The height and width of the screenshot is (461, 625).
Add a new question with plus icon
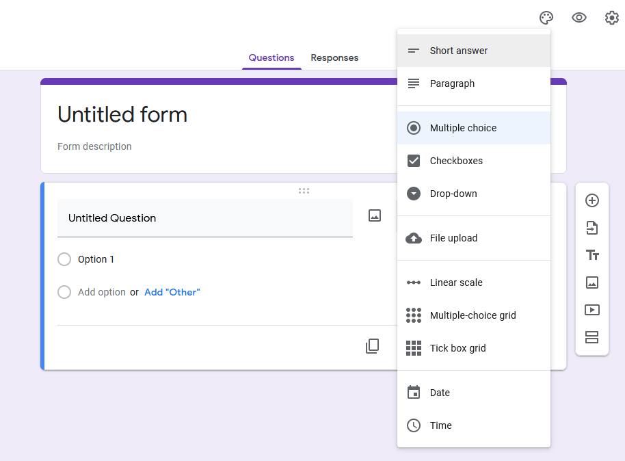point(592,200)
